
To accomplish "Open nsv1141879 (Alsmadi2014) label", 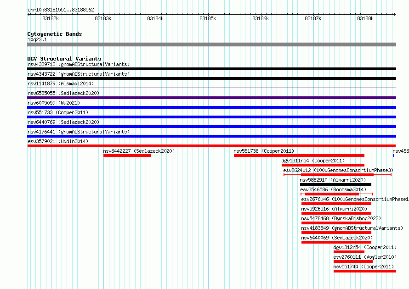I will point(61,83).
